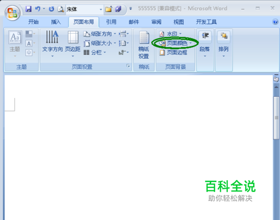Click the 文字方向 text direction button
Image resolution: width=280 pixels, height=220 pixels.
click(x=52, y=44)
